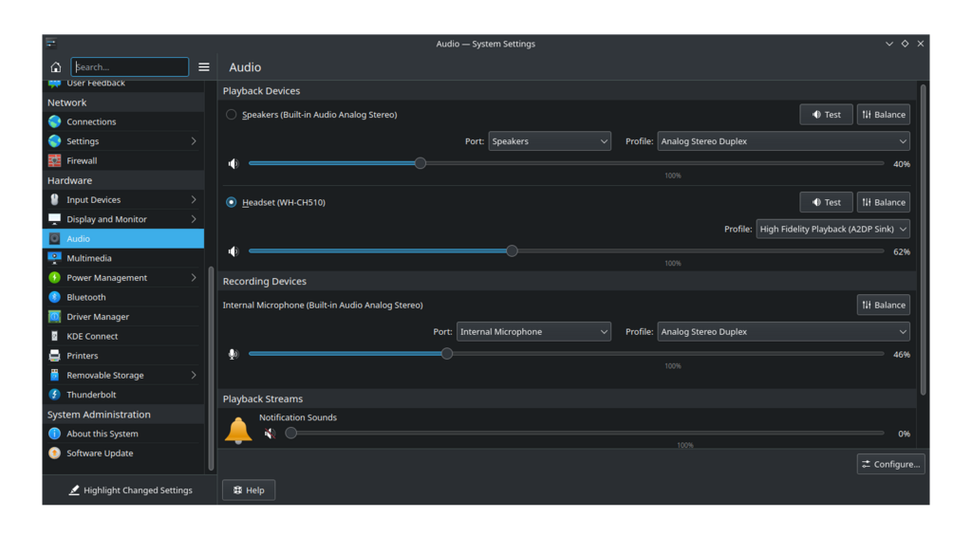This screenshot has width=972, height=555.
Task: Click Test button for Speakers
Action: (826, 115)
